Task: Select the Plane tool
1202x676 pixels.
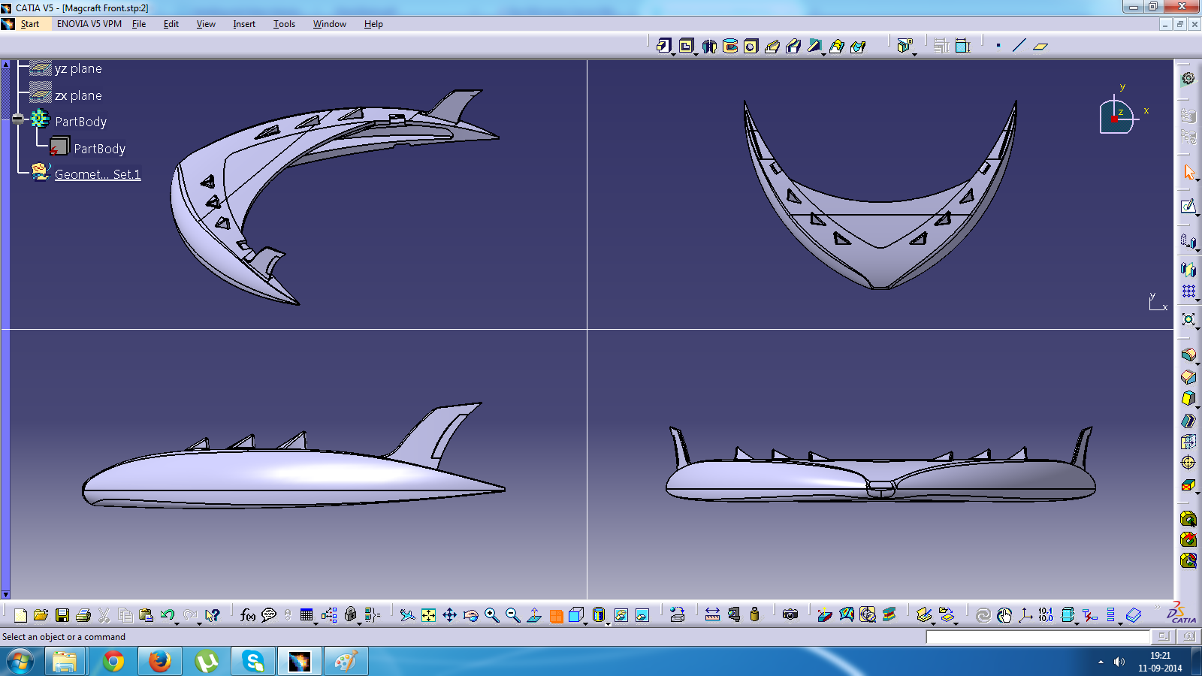Action: click(x=1040, y=47)
